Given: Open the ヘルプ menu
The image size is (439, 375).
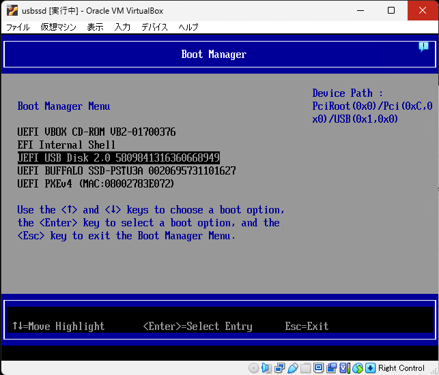Looking at the screenshot, I should pos(188,27).
